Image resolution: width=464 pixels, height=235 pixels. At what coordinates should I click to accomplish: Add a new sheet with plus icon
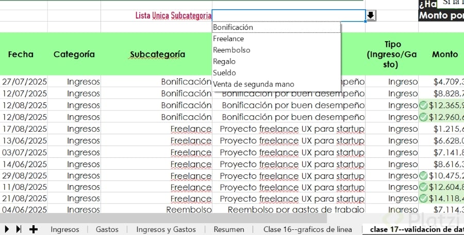[x=34, y=229]
